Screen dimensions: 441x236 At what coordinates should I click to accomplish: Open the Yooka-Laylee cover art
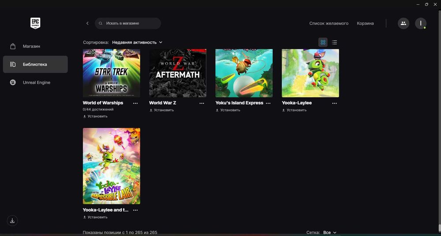(310, 73)
